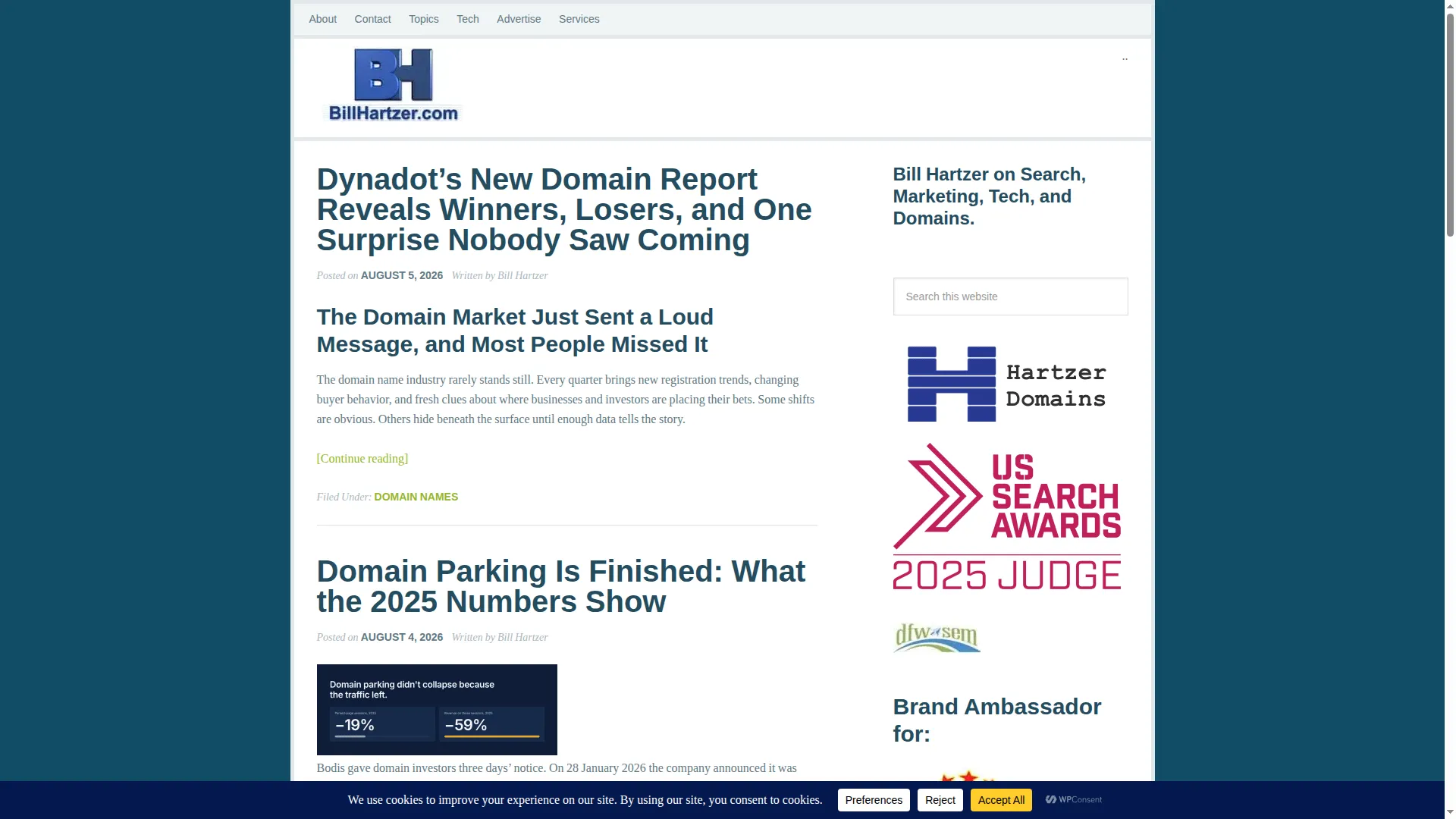The image size is (1456, 819).
Task: Click the Bill Hartzer author link under Domain Parking article
Action: tap(522, 637)
